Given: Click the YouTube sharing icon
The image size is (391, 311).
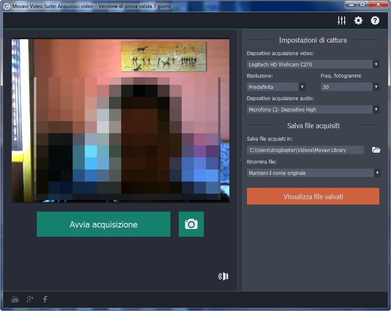Looking at the screenshot, I should click(x=15, y=299).
